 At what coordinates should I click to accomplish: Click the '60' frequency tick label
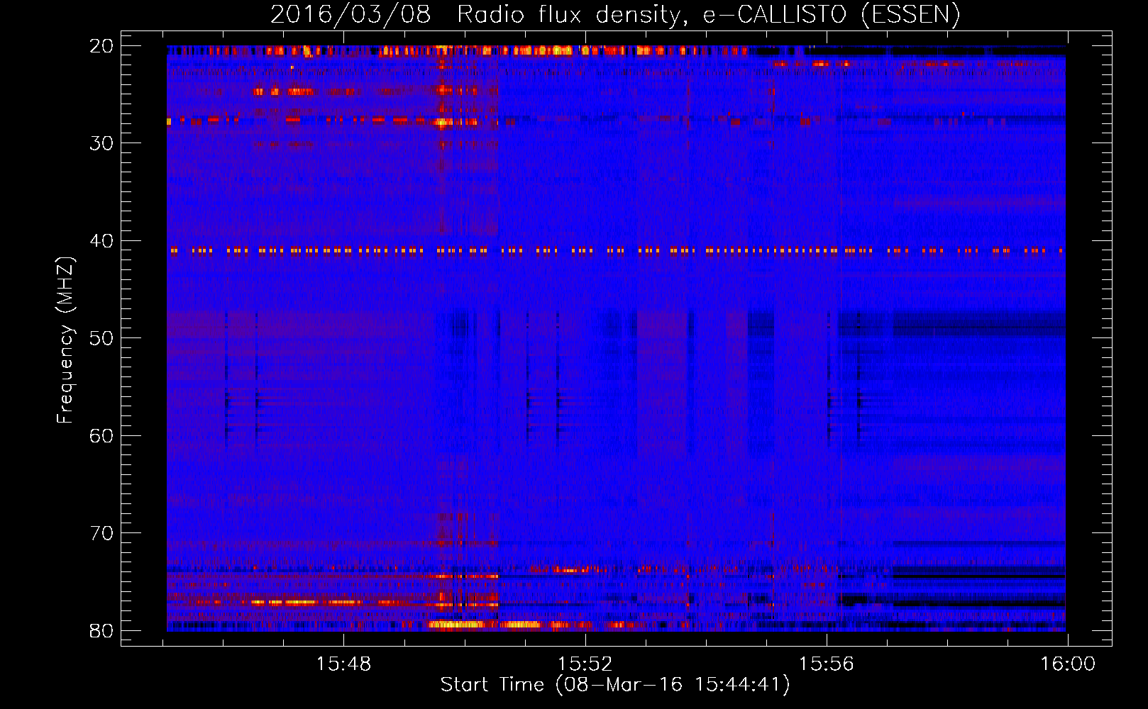[x=102, y=435]
